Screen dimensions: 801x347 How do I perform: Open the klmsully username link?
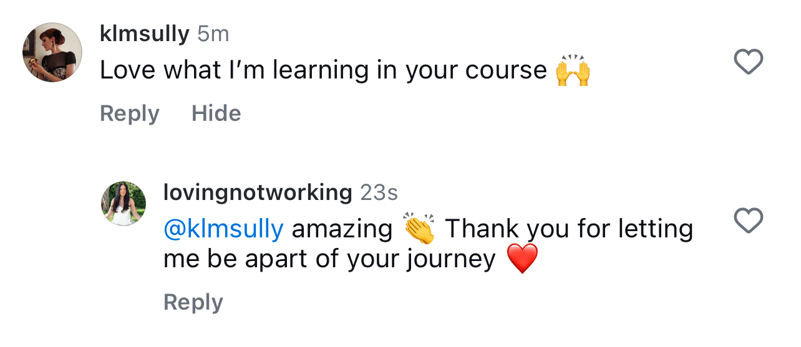pyautogui.click(x=144, y=34)
